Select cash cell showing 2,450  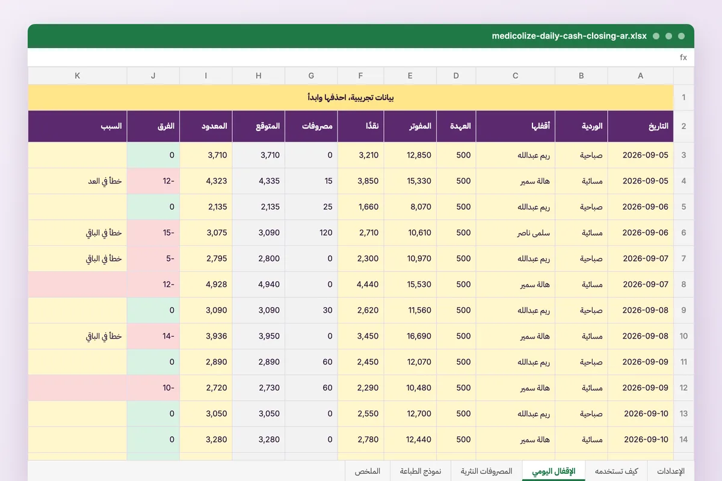pyautogui.click(x=360, y=362)
